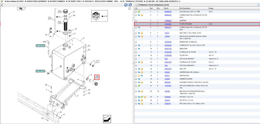Open the previous diagram with the back arrow
260x124 pixels.
coord(126,5)
